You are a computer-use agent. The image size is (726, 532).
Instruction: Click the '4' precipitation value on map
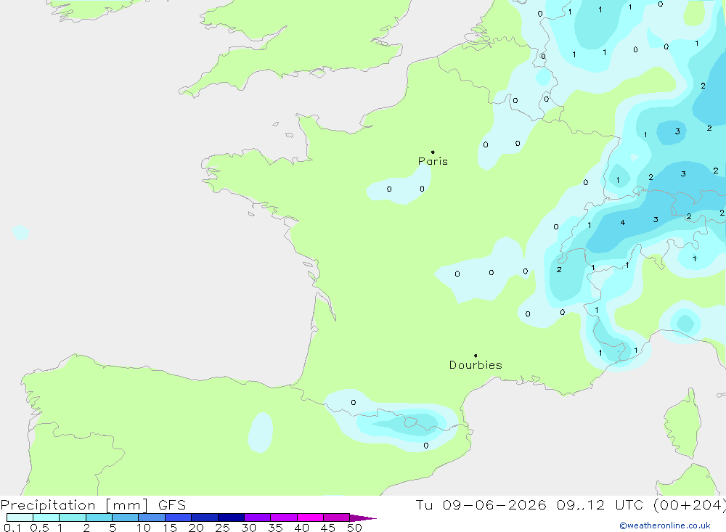(x=623, y=223)
